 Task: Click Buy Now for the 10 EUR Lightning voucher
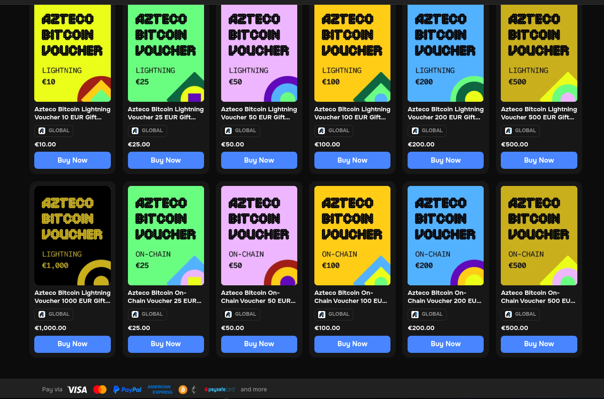[72, 160]
